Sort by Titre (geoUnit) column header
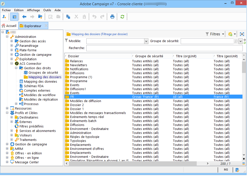This screenshot has width=251, height=176. pos(228,56)
